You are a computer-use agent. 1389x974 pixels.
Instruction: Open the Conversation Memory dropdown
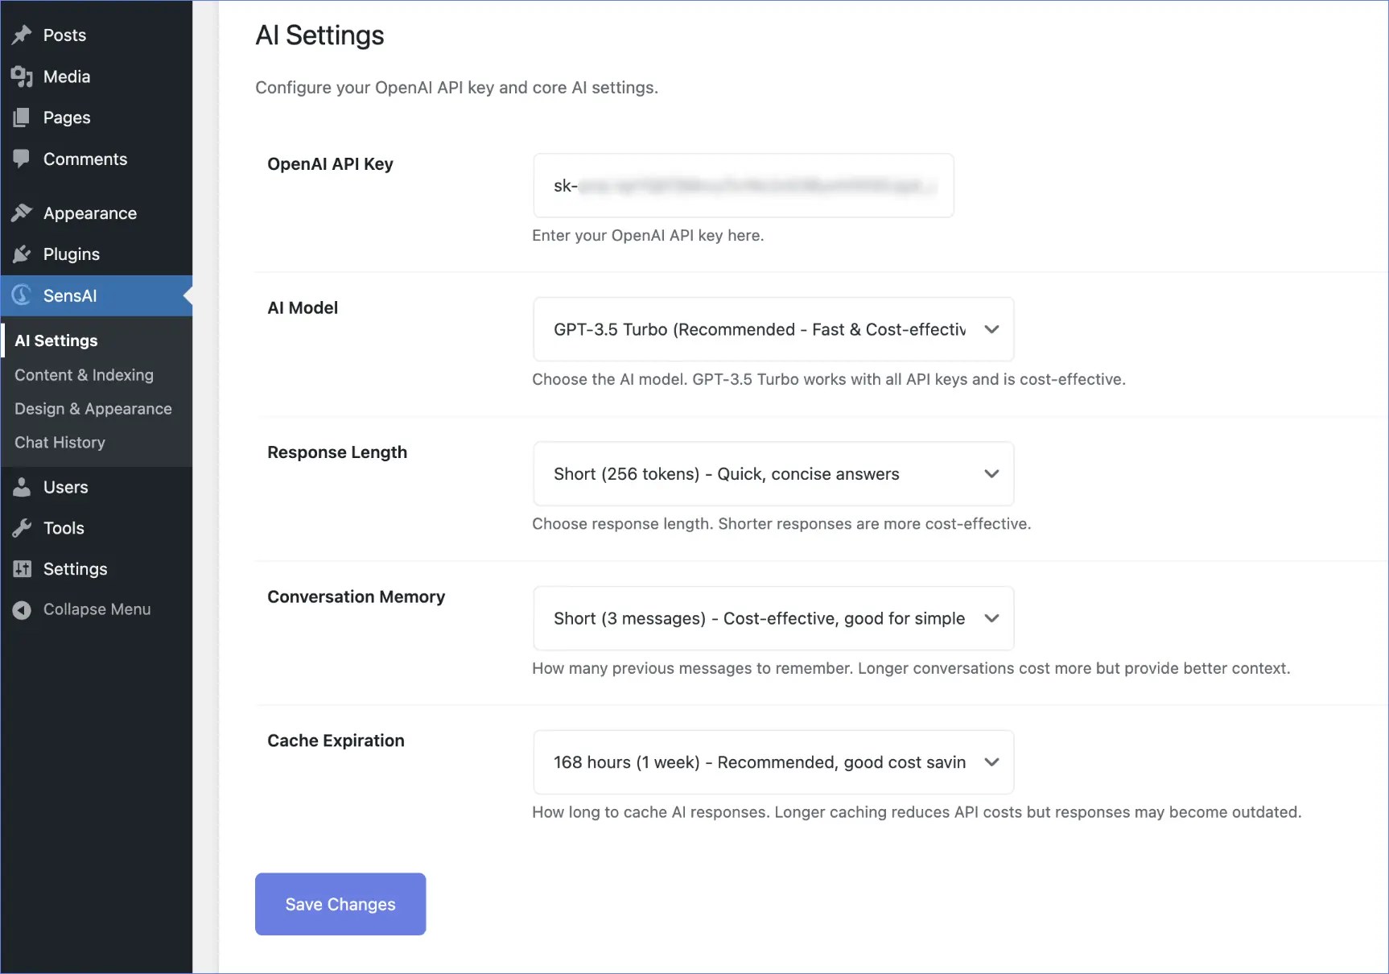click(773, 618)
